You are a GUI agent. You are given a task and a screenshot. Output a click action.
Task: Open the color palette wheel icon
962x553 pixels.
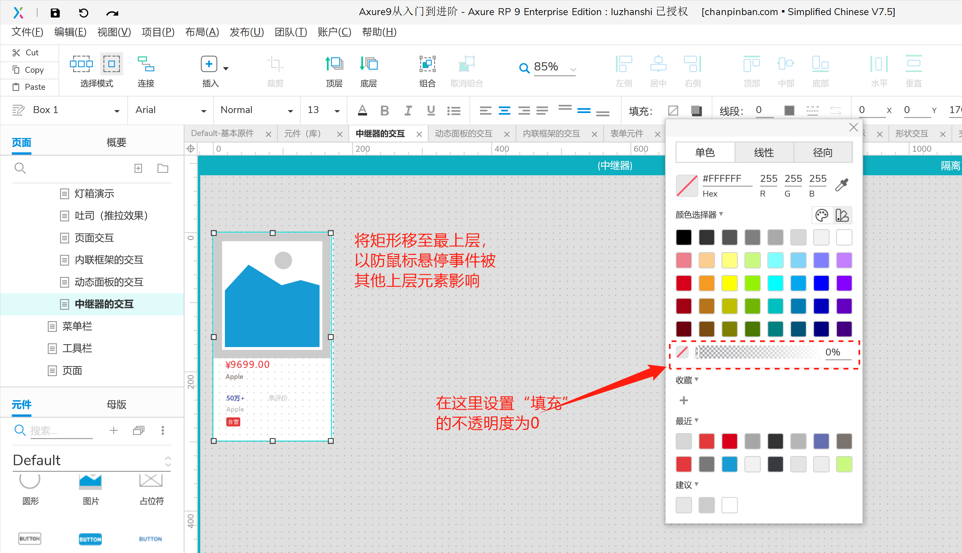(x=822, y=215)
